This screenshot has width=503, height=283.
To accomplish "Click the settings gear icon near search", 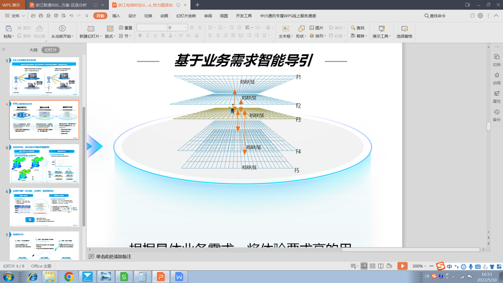I will click(480, 16).
